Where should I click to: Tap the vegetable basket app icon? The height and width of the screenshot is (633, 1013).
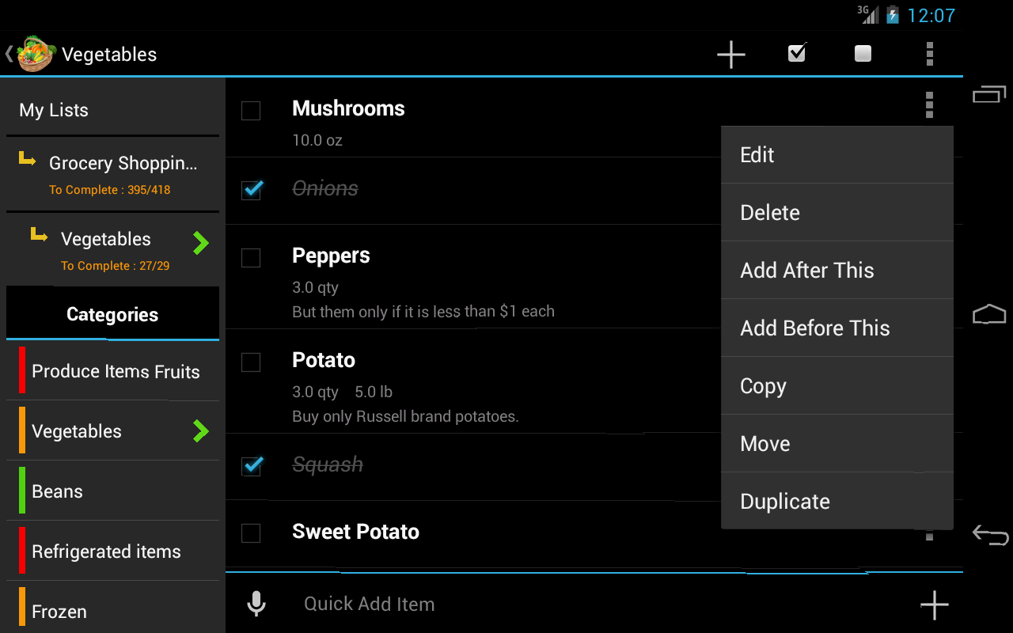(x=35, y=54)
